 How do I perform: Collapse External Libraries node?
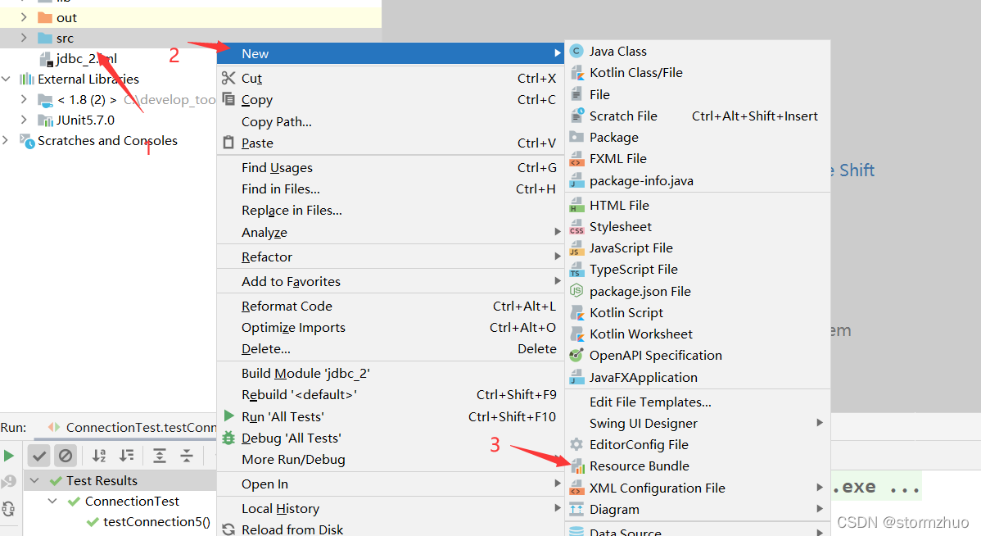click(x=7, y=79)
